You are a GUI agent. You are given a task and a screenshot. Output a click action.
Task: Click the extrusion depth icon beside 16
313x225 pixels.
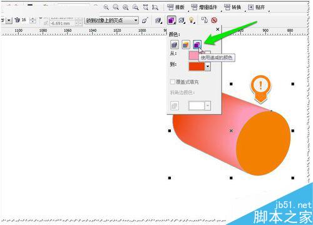tap(18, 20)
